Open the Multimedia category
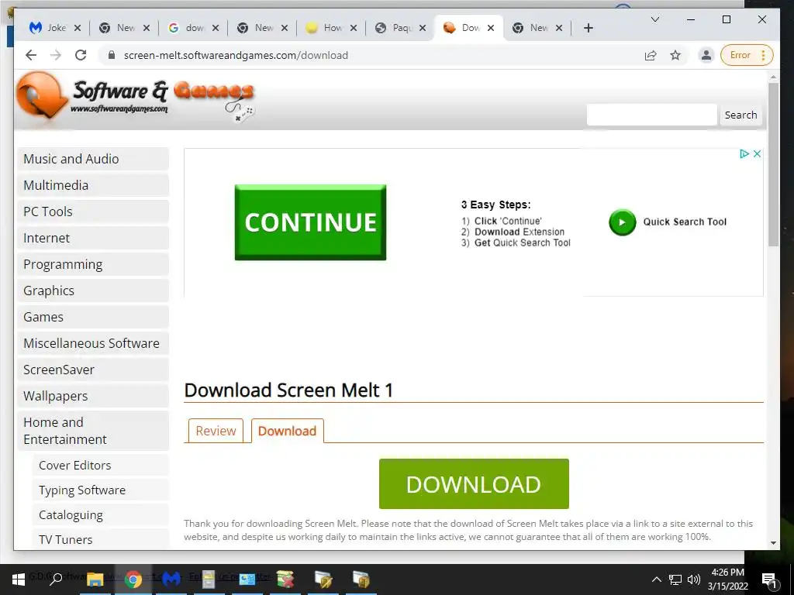The width and height of the screenshot is (794, 595). (x=93, y=185)
